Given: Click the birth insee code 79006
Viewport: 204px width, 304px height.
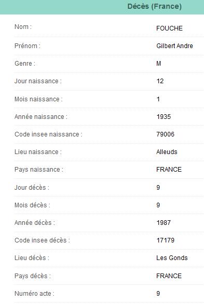Looking at the screenshot, I should pyautogui.click(x=165, y=134).
